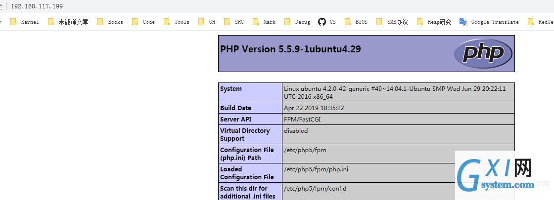Open the 未翻译文章 bookmark folder
The width and height of the screenshot is (554, 200).
pos(68,22)
